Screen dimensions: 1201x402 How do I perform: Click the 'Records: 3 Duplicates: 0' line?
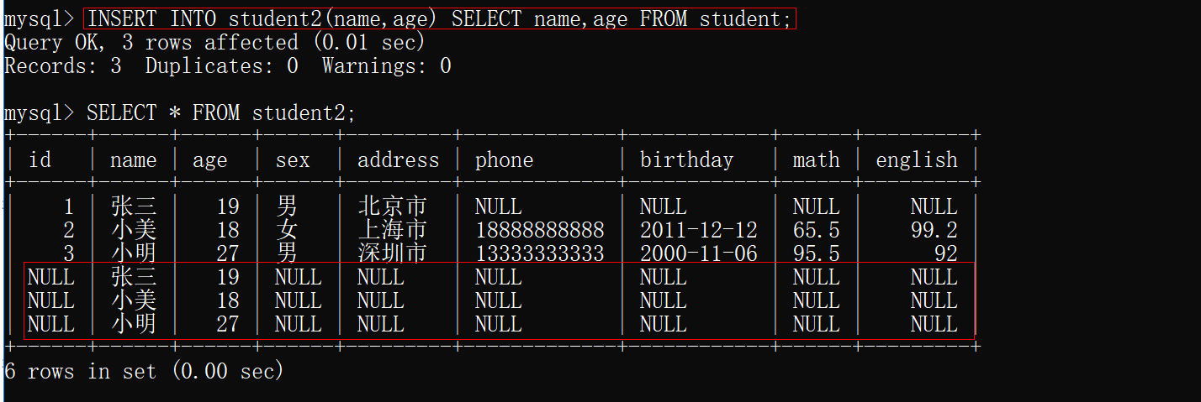227,65
